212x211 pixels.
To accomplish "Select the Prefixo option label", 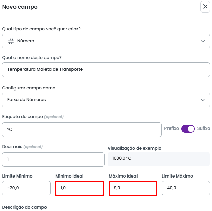I will pyautogui.click(x=171, y=128).
